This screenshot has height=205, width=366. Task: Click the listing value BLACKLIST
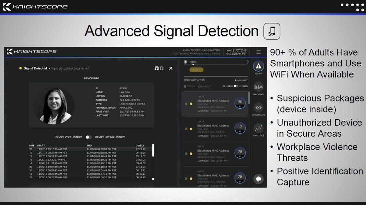126,96
